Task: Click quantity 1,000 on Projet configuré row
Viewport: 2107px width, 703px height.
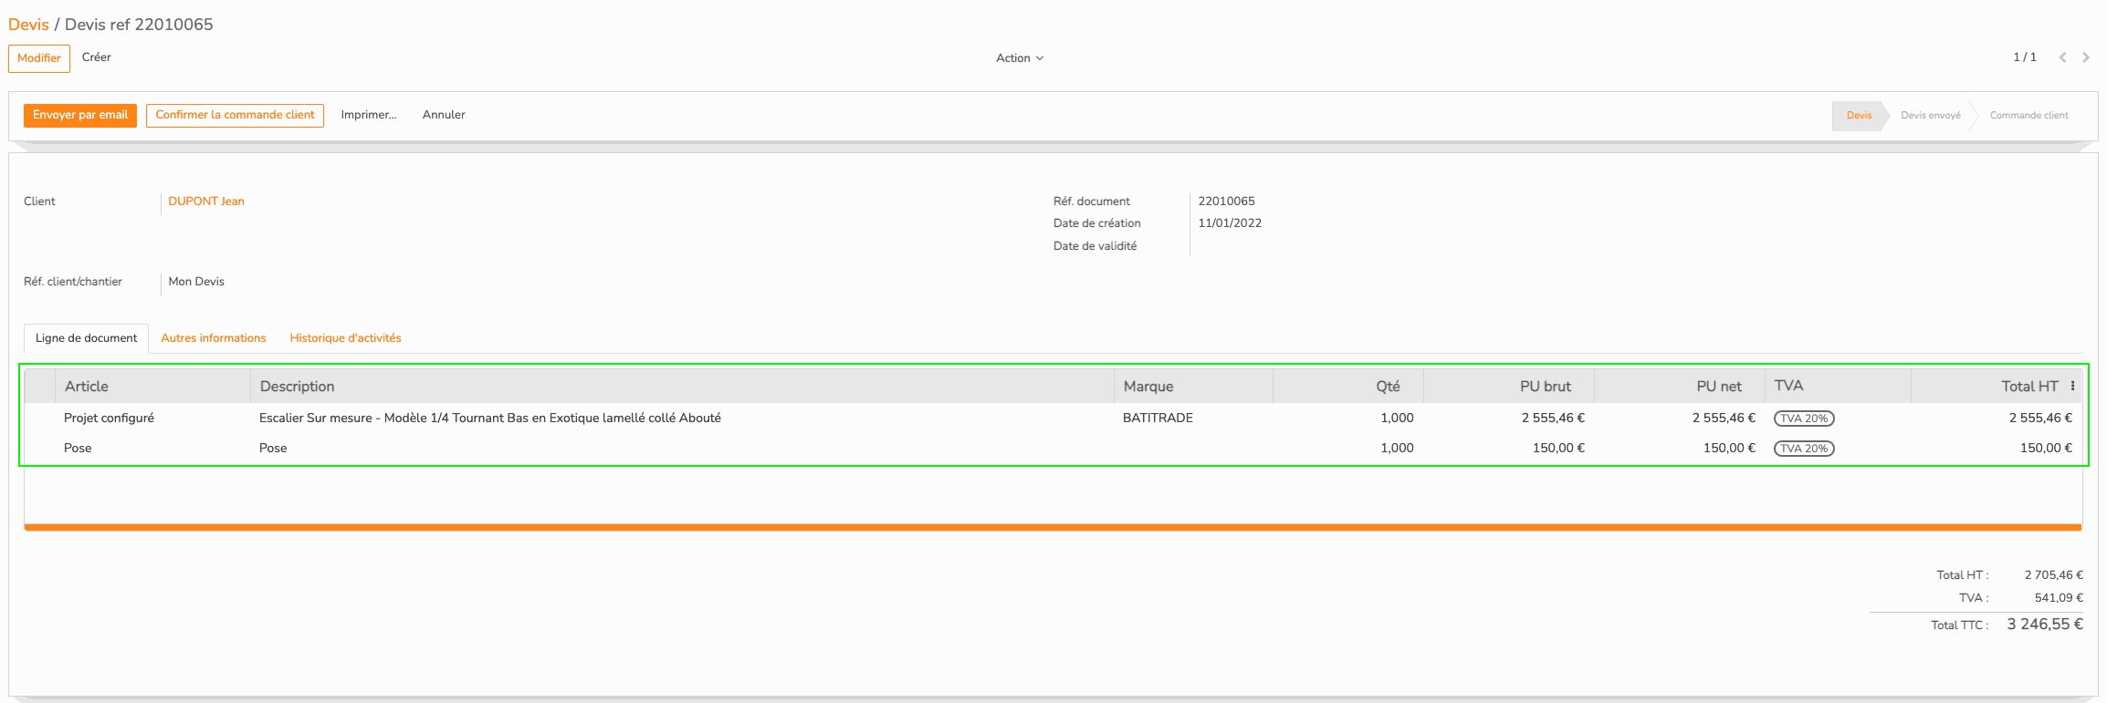Action: coord(1397,419)
